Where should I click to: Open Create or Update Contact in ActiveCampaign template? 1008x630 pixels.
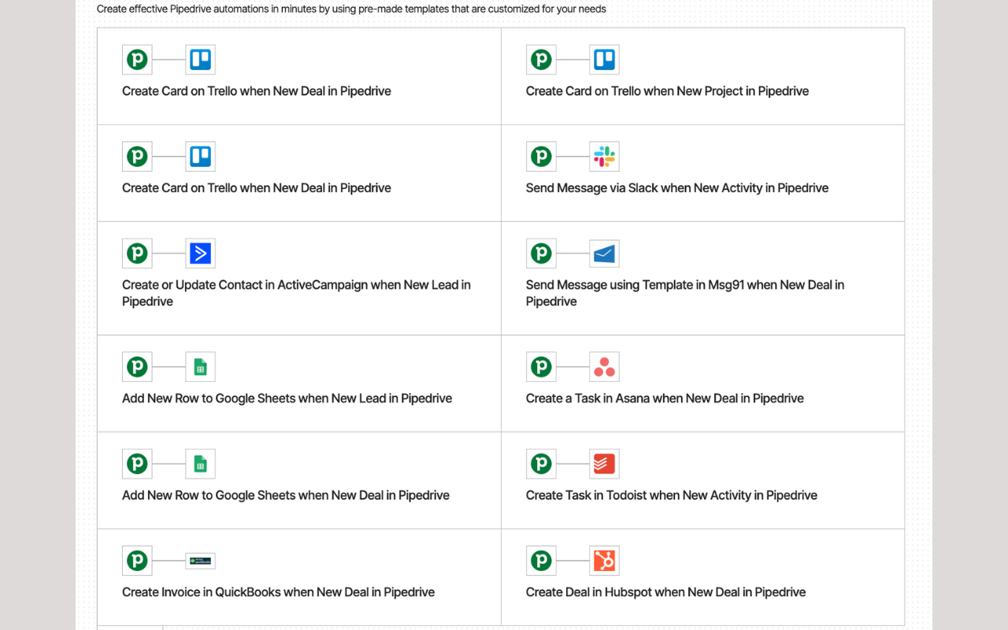click(x=299, y=279)
